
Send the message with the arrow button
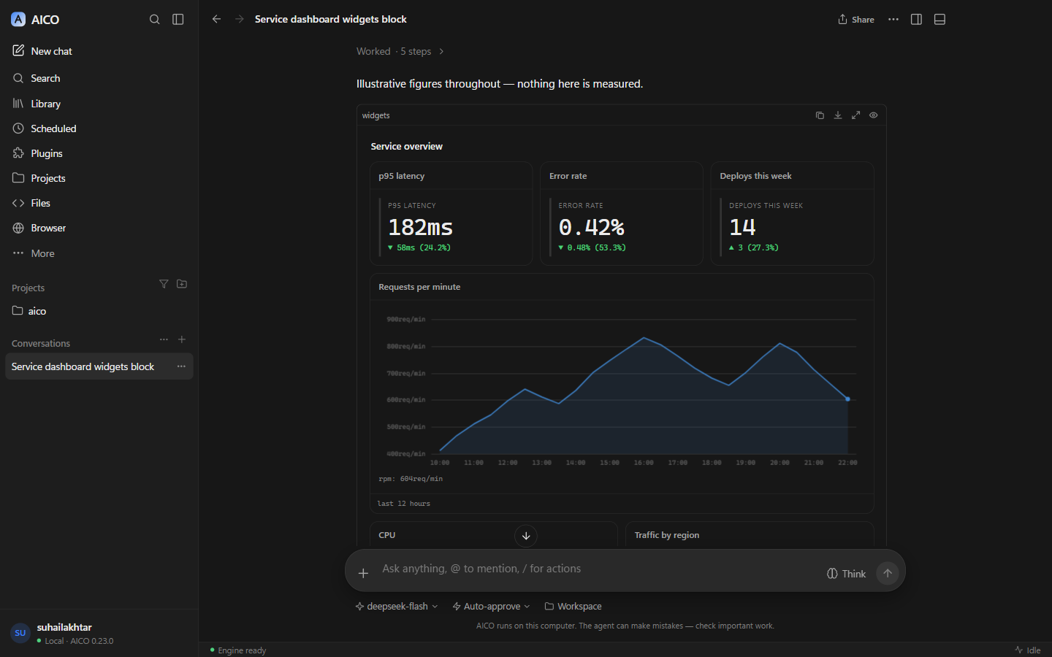point(888,573)
